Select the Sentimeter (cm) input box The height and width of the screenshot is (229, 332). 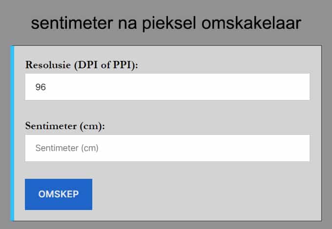point(167,148)
